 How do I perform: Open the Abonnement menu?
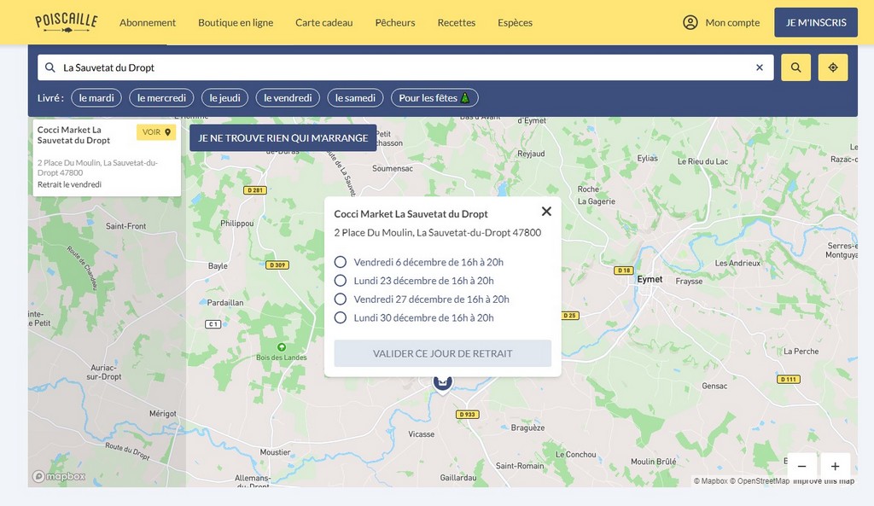pos(148,22)
